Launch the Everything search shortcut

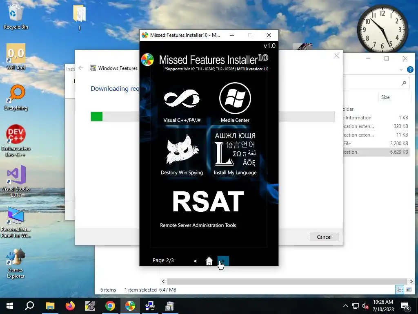point(16,97)
